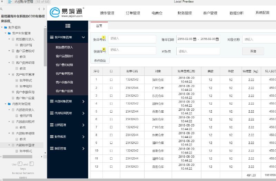Open 财务管理 in top navigation

click(x=185, y=13)
